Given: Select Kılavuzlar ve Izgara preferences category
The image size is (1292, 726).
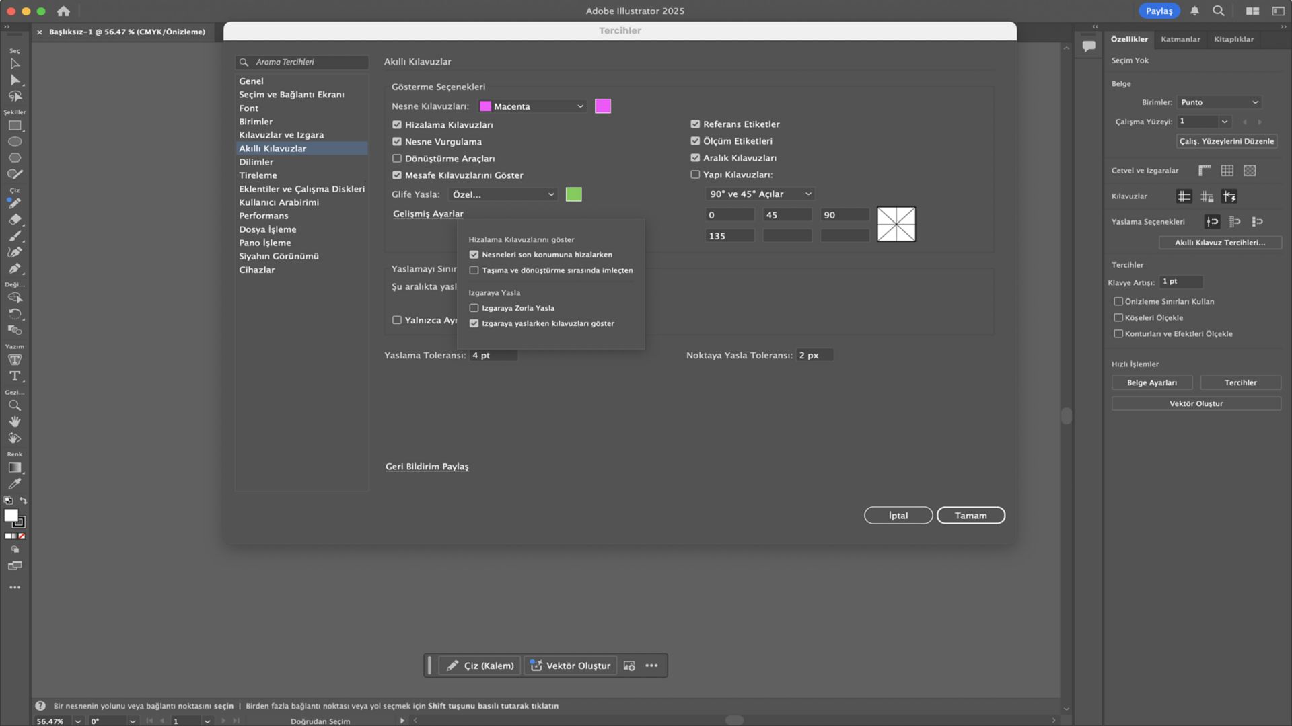Looking at the screenshot, I should tap(281, 135).
